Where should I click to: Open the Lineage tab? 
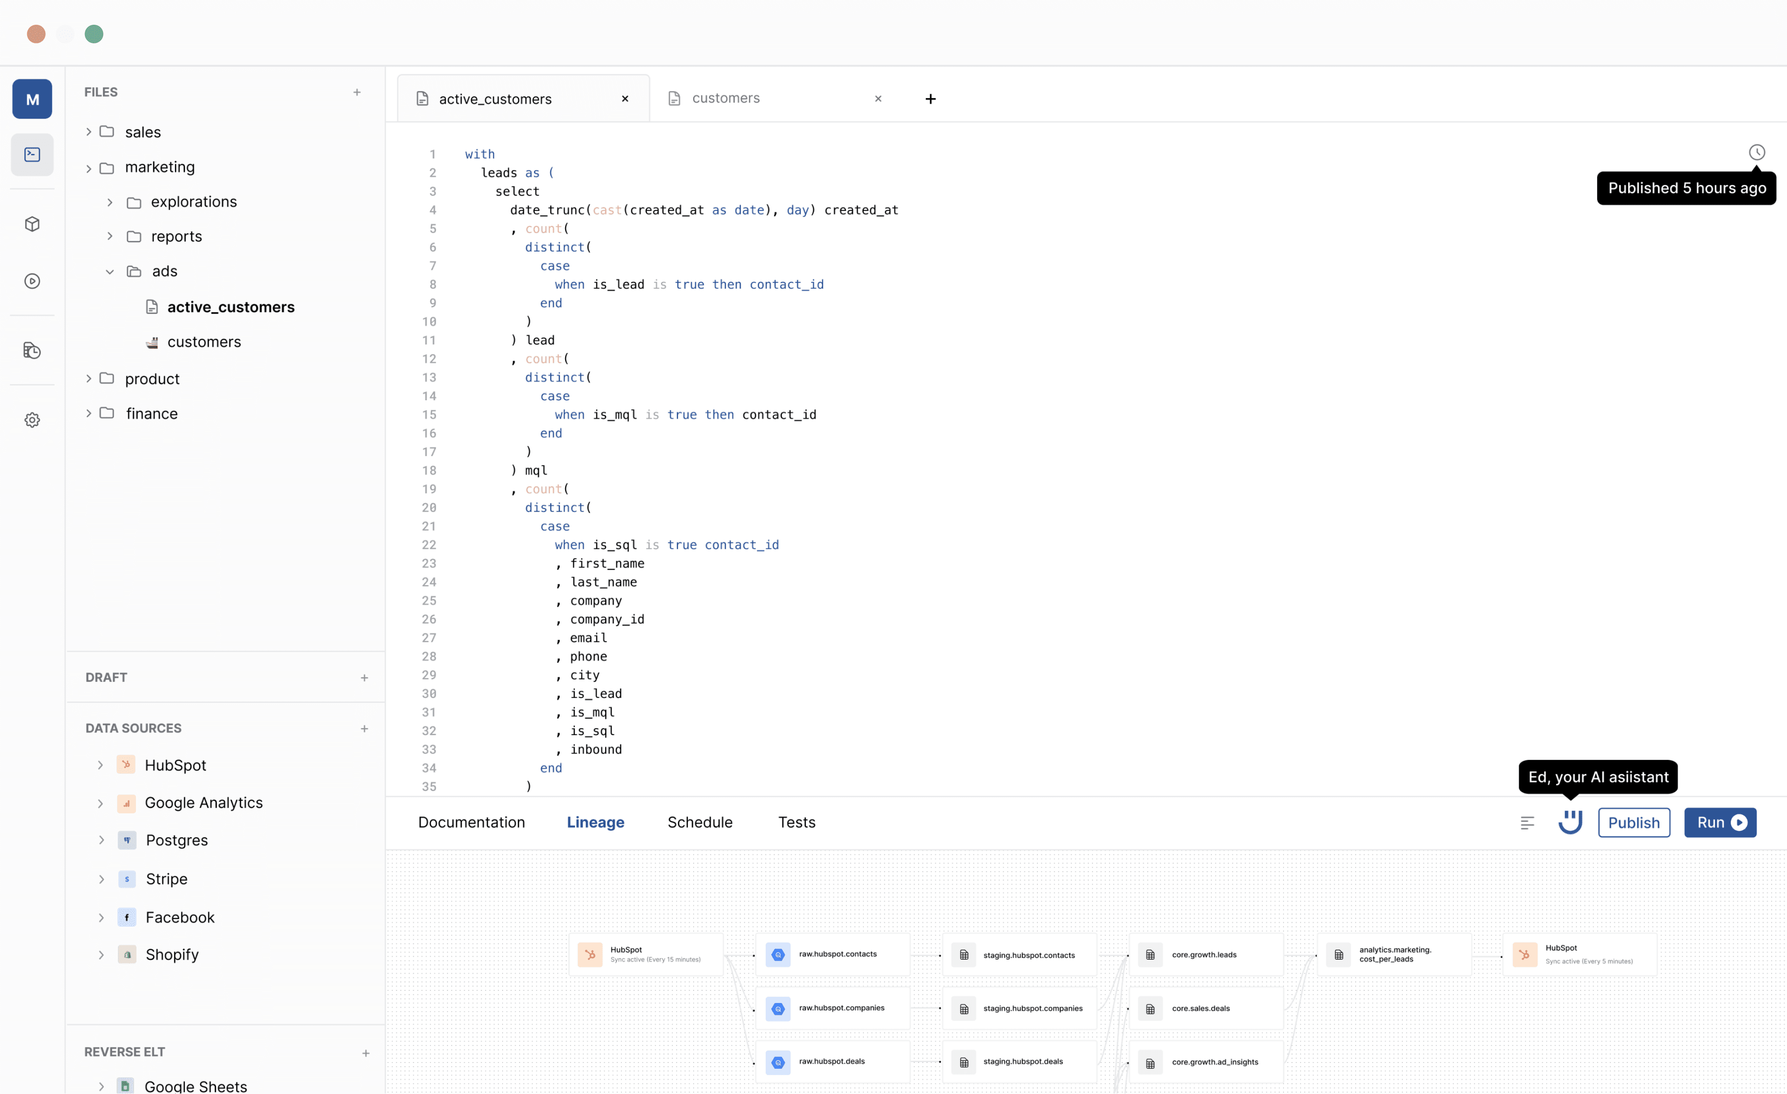[x=596, y=822]
